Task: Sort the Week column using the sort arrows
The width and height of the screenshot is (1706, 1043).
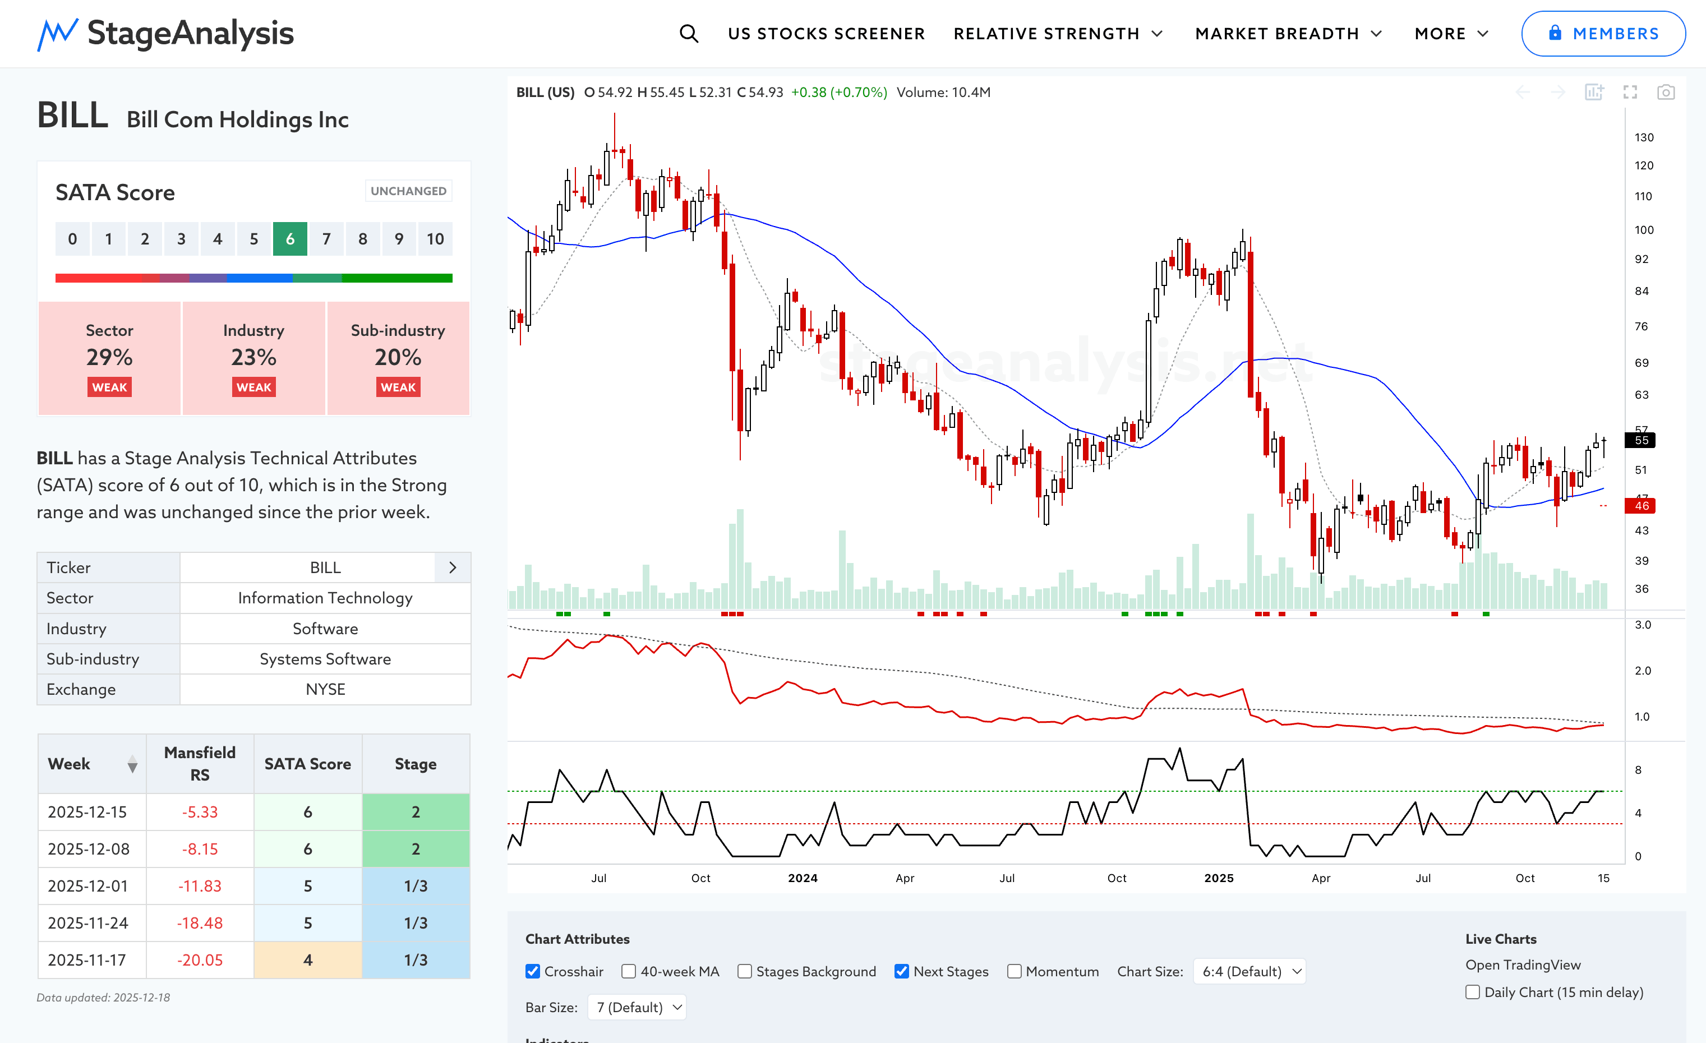Action: (132, 764)
